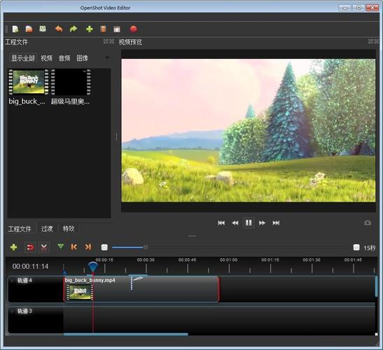Image resolution: width=383 pixels, height=350 pixels.
Task: Toggle the razor scissors tool
Action: click(x=43, y=247)
